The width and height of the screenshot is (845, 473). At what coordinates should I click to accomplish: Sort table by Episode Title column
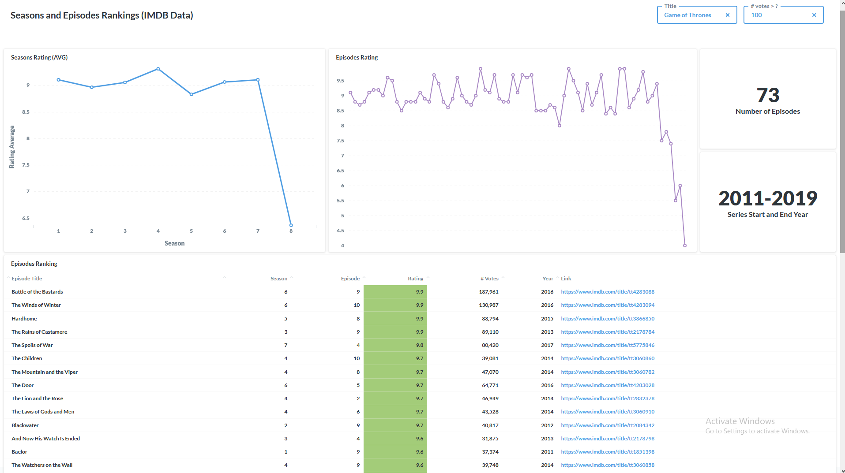[x=27, y=279]
